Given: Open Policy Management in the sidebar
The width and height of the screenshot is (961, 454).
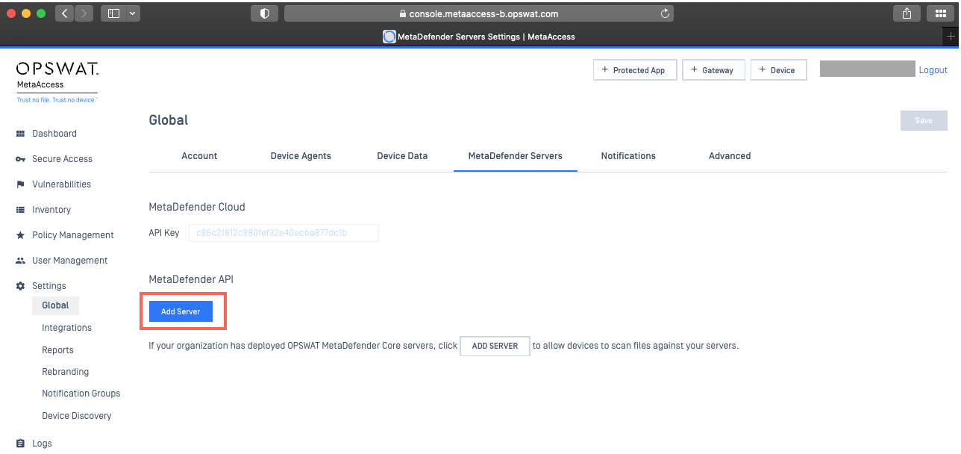Looking at the screenshot, I should coord(73,235).
